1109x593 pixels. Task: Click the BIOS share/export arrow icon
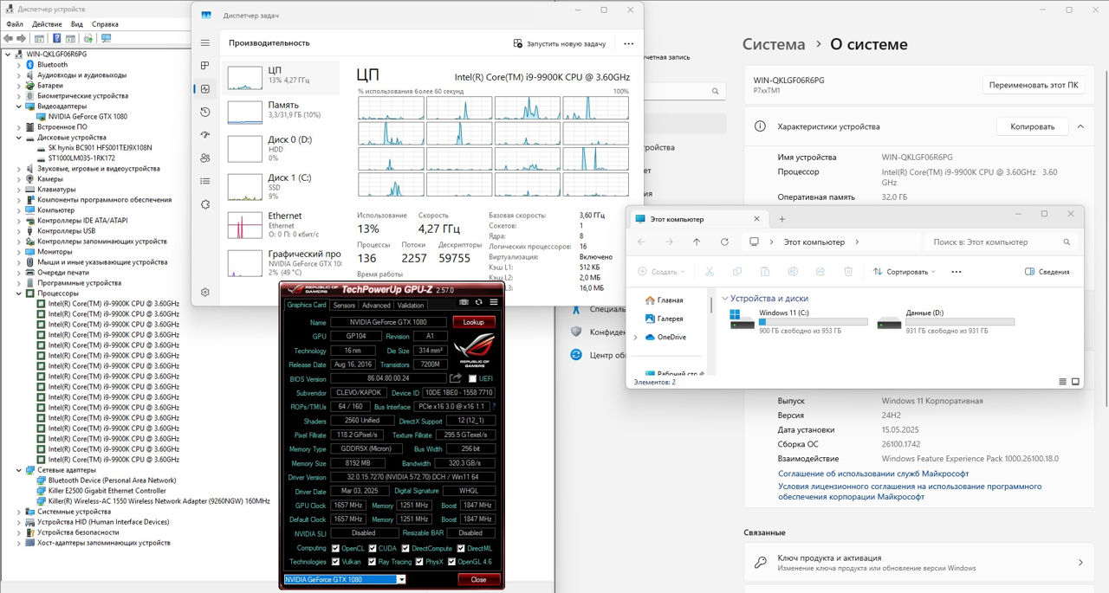(457, 378)
